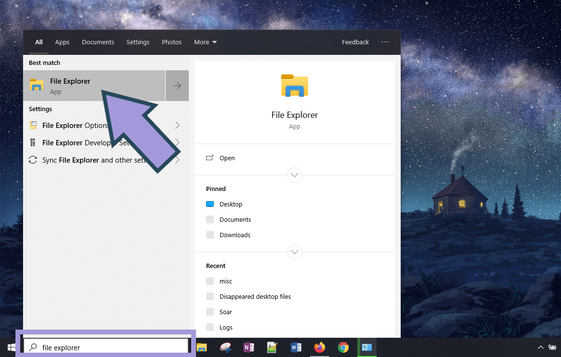Click the search magnifier icon
Image resolution: width=561 pixels, height=357 pixels.
33,347
